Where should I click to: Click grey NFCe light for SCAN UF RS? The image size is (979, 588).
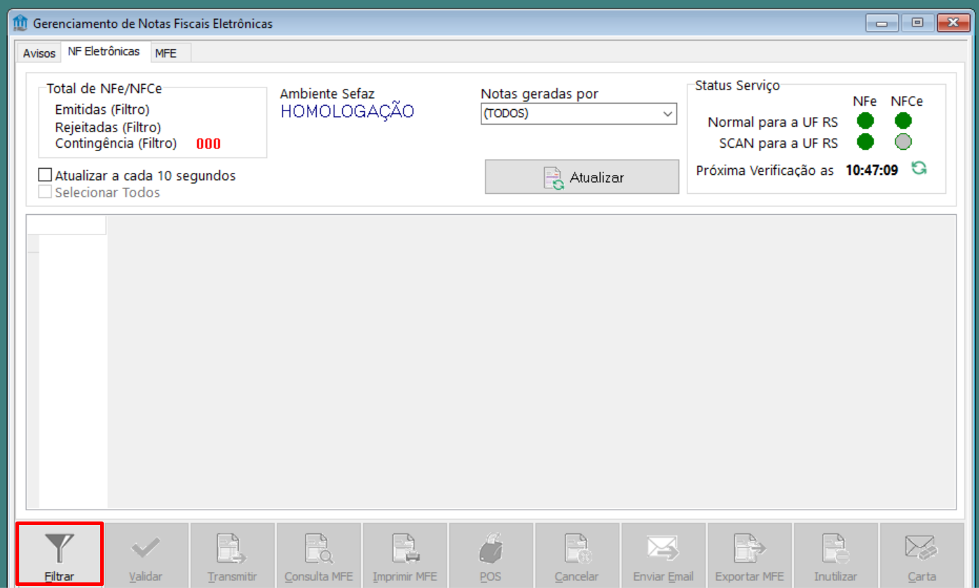pos(903,141)
